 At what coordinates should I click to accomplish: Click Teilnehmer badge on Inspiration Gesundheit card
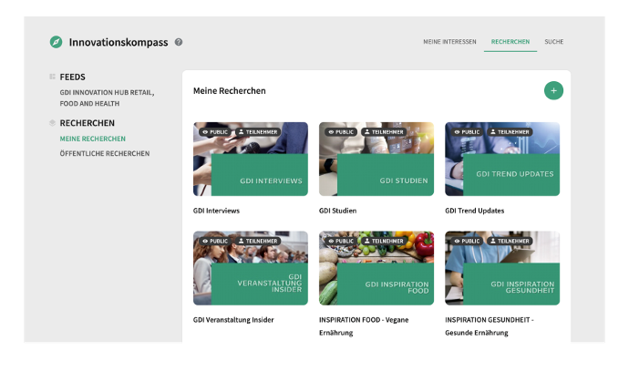510,242
